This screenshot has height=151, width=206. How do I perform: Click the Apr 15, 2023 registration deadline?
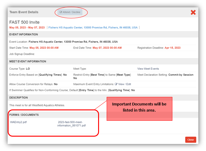coord(172,48)
